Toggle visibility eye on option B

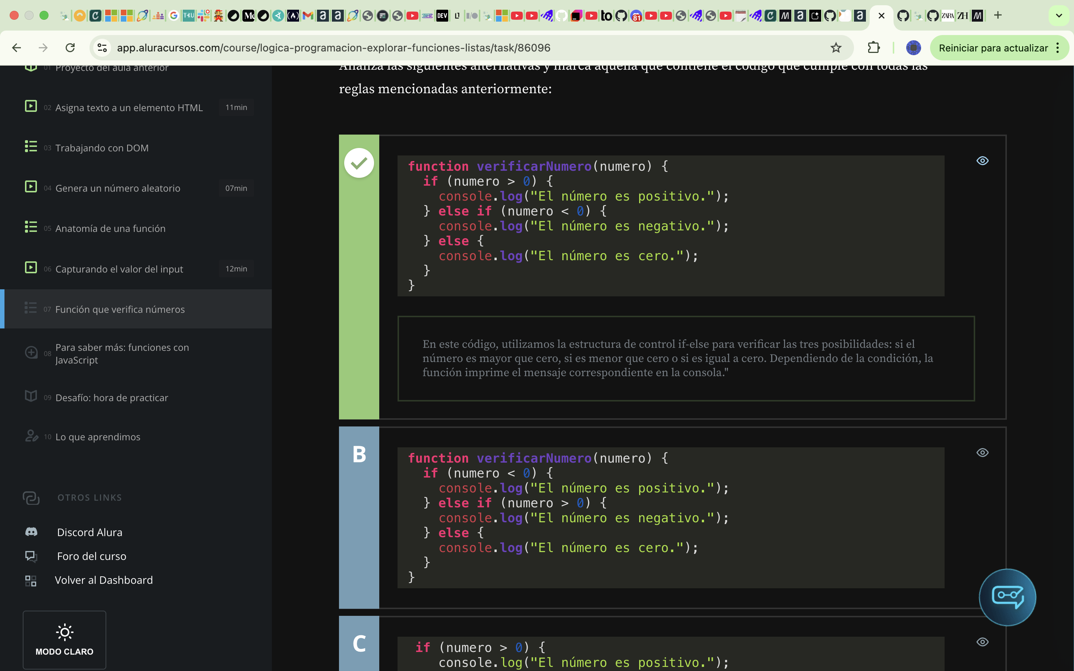pos(982,453)
